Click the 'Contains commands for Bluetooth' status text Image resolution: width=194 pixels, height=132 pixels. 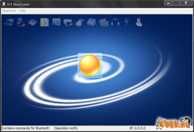(x=26, y=128)
